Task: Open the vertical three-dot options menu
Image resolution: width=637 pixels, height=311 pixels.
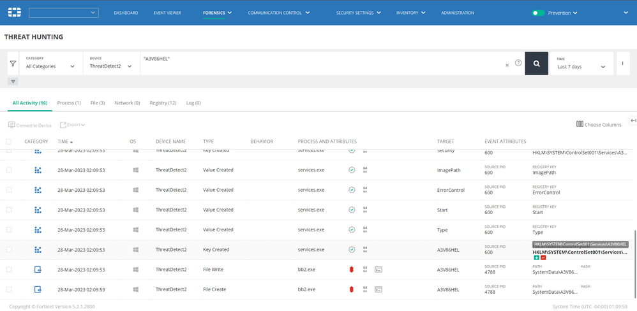Action: pyautogui.click(x=622, y=64)
